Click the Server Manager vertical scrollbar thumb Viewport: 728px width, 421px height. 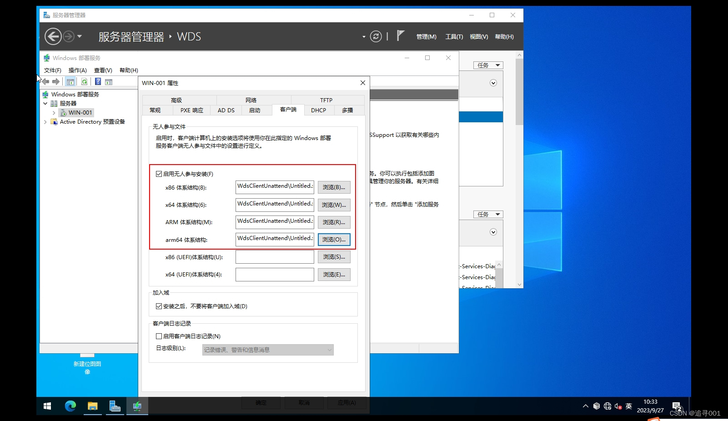[x=519, y=91]
